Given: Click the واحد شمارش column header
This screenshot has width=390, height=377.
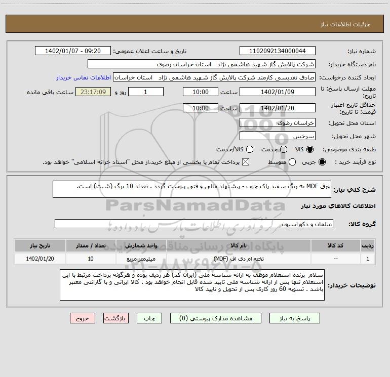Looking at the screenshot, I should click(x=141, y=245).
